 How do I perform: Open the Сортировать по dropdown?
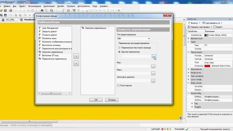point(222,23)
